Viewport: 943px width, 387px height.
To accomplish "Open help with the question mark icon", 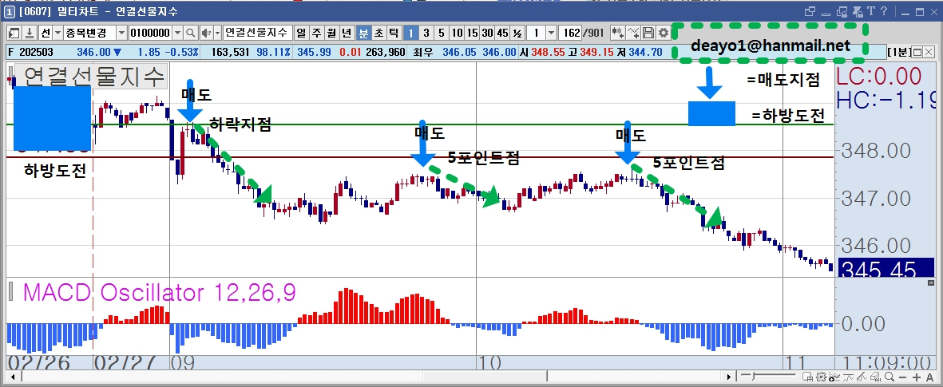I will pyautogui.click(x=883, y=11).
